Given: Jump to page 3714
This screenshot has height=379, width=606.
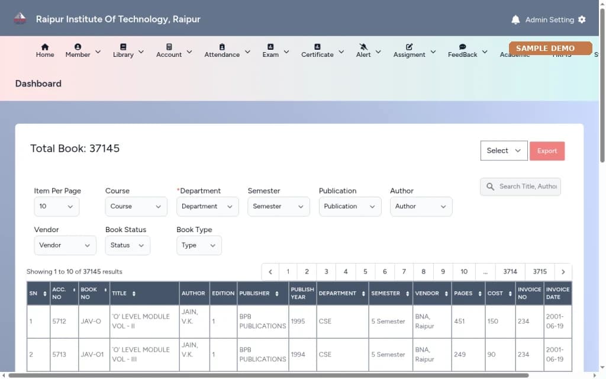Looking at the screenshot, I should 510,271.
